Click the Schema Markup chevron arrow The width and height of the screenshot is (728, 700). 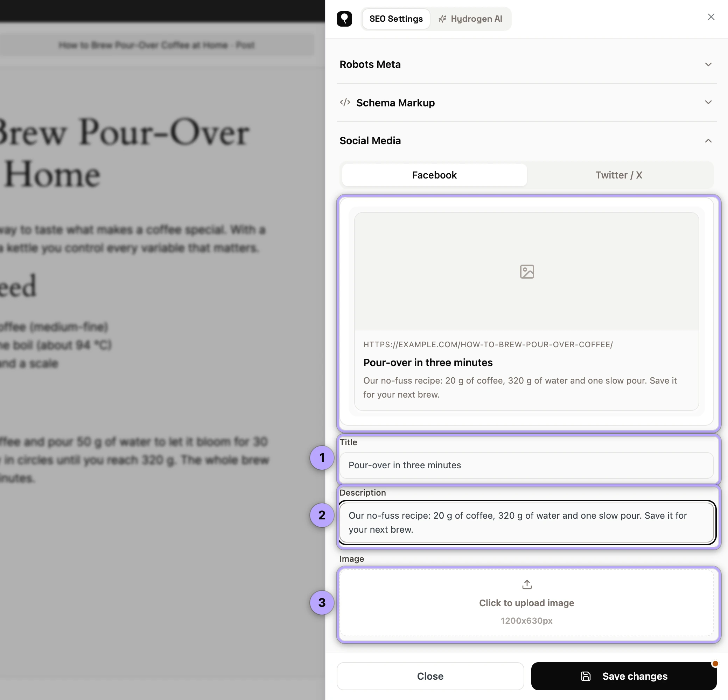pos(708,103)
